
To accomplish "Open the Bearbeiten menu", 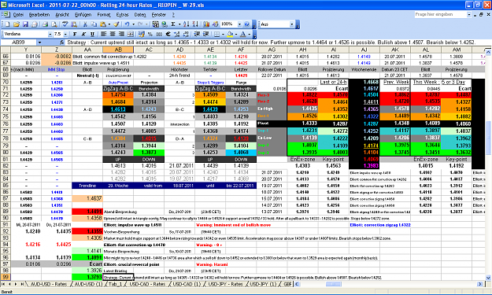I will tap(39, 15).
